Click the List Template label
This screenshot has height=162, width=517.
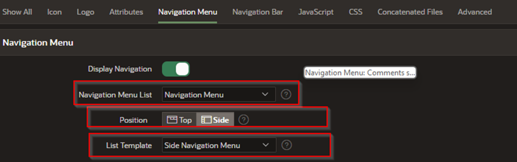pos(129,145)
